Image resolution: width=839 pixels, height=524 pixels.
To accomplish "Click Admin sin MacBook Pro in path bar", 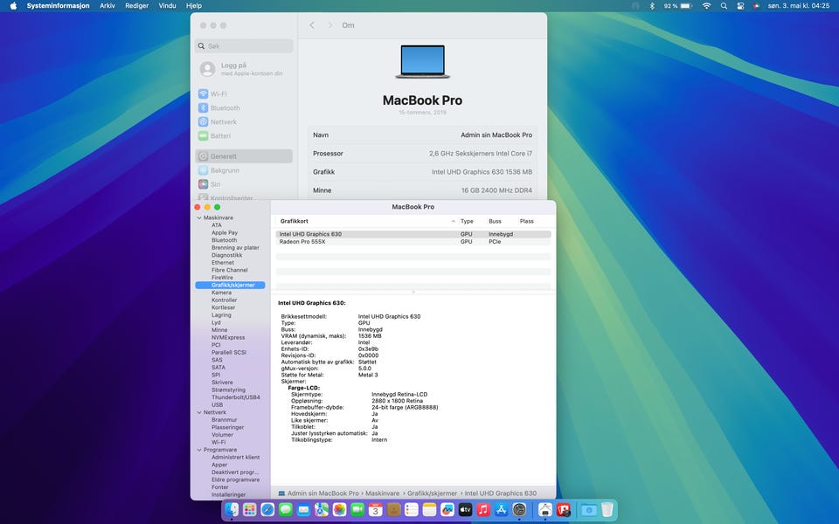I will click(322, 493).
